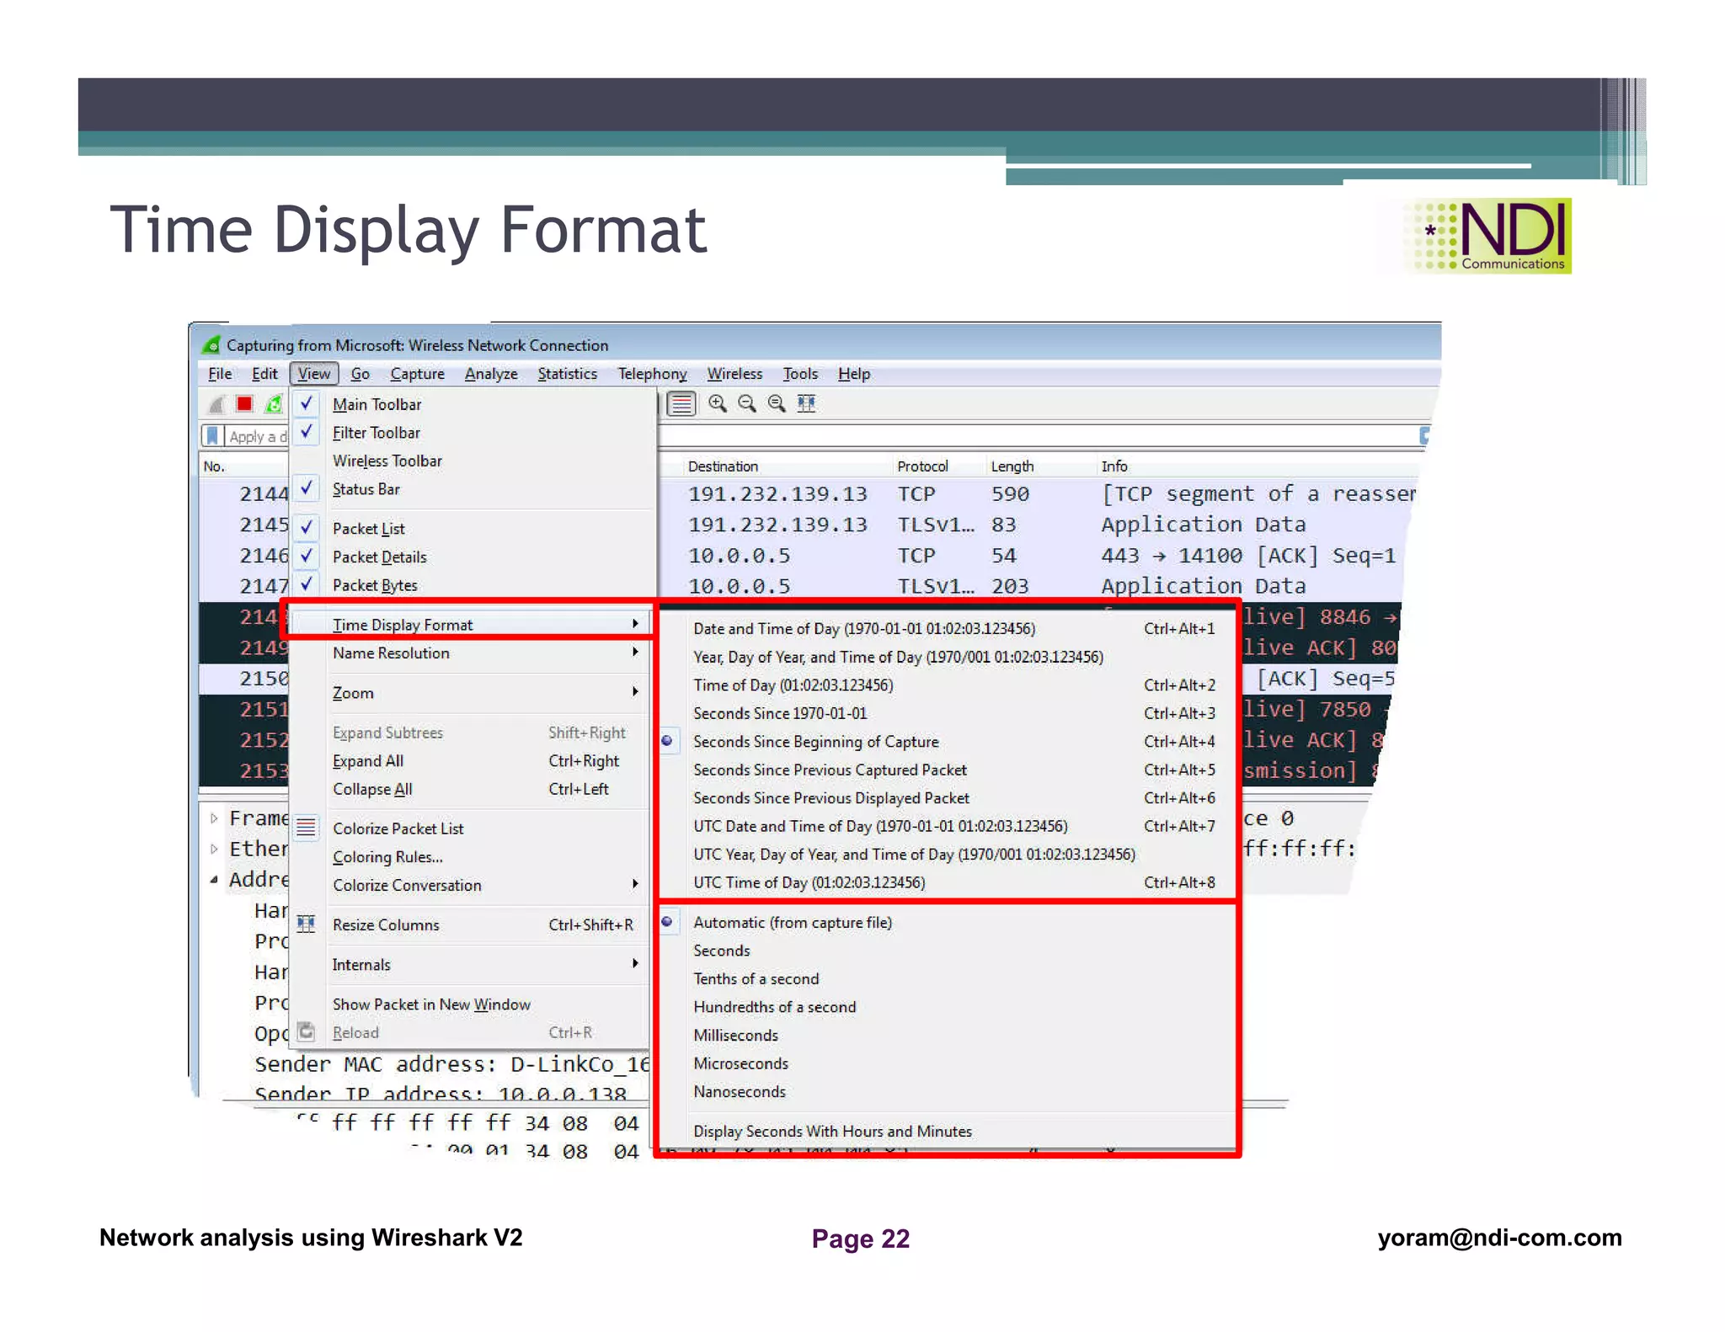Screen dimensions: 1725x1332
Task: Open the Edit menu
Action: point(264,374)
